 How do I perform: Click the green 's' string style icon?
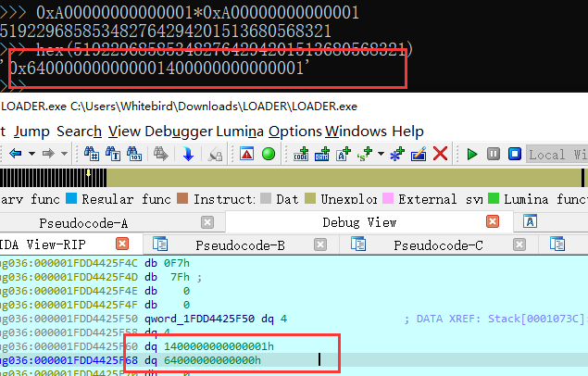[x=365, y=154]
